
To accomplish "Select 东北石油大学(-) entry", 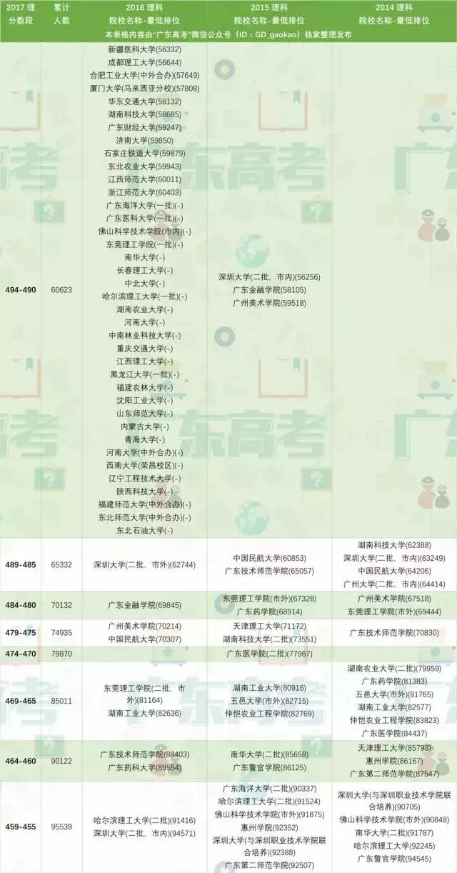I will [144, 530].
